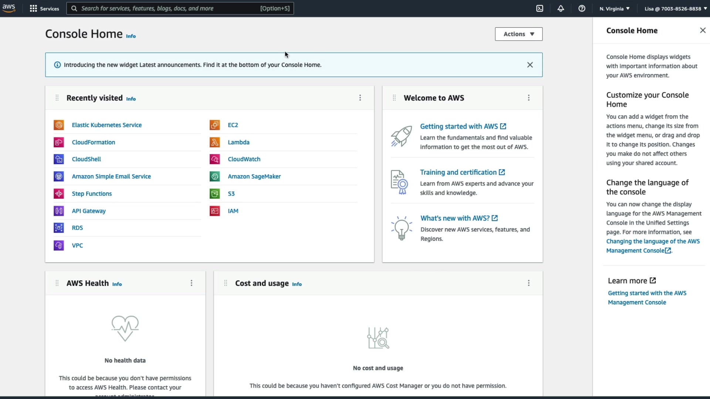This screenshot has height=399, width=710.
Task: Dismiss the Latest announcements info banner
Action: (530, 65)
